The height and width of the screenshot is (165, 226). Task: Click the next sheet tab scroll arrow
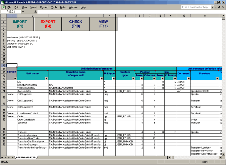pos(9,157)
